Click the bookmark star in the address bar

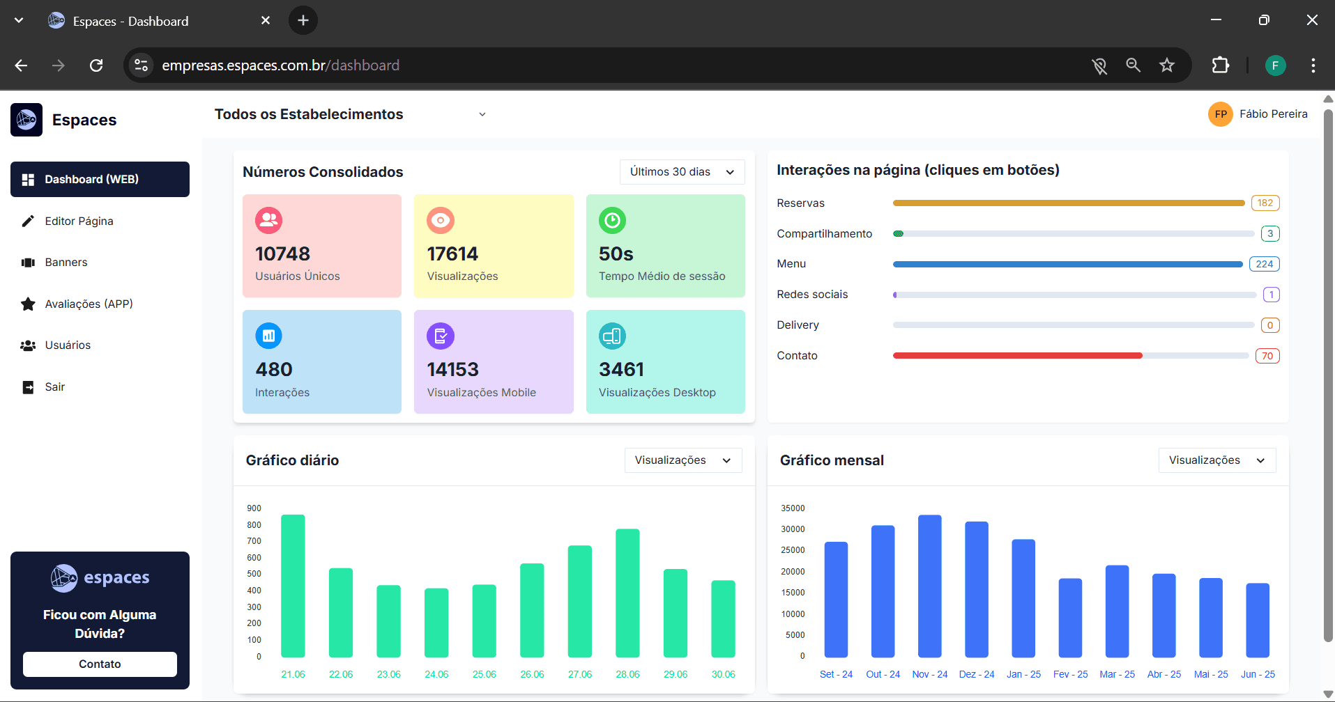pyautogui.click(x=1167, y=65)
